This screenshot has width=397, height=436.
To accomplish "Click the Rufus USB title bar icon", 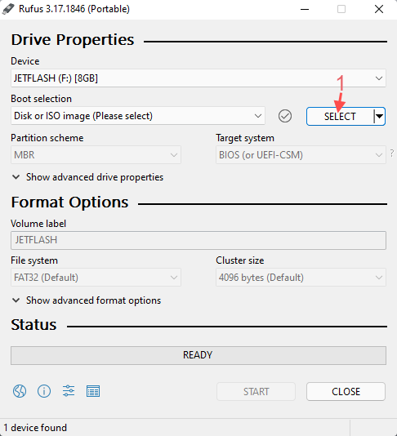I will click(8, 9).
